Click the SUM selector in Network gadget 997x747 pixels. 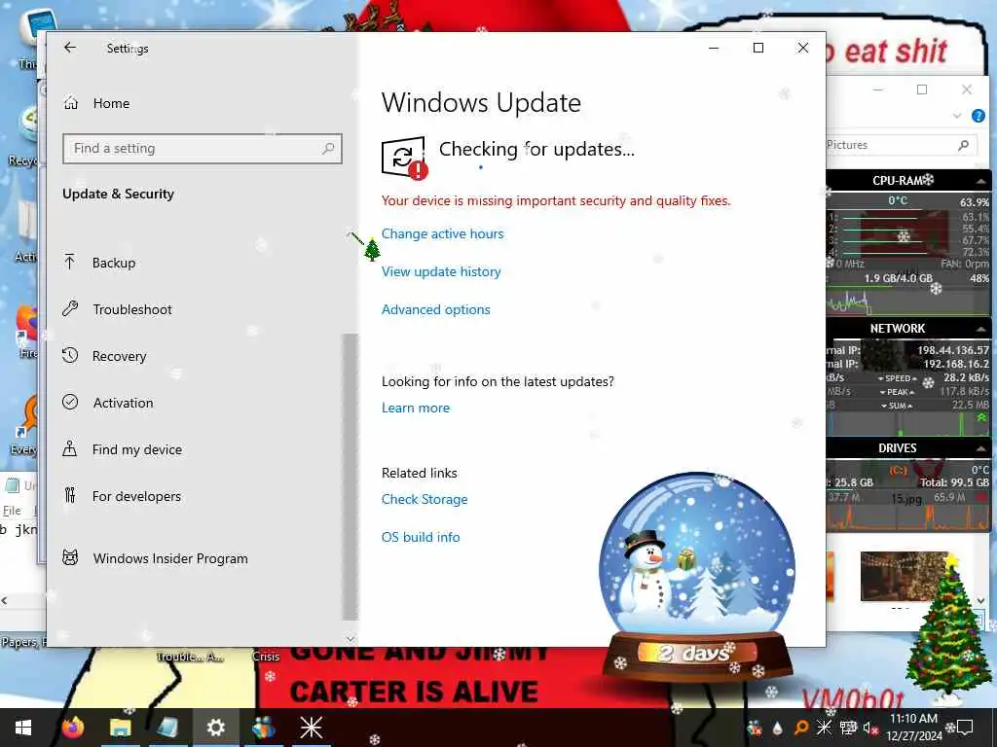click(x=897, y=406)
